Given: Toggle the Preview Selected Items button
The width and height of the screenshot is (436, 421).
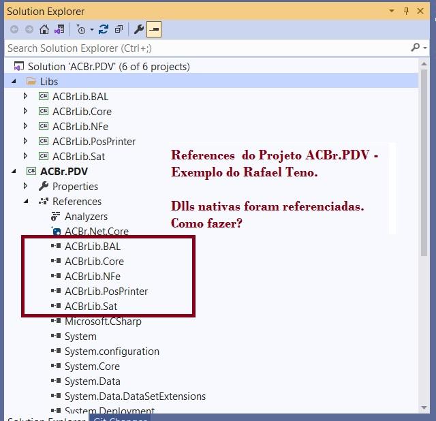Looking at the screenshot, I should pyautogui.click(x=154, y=29).
